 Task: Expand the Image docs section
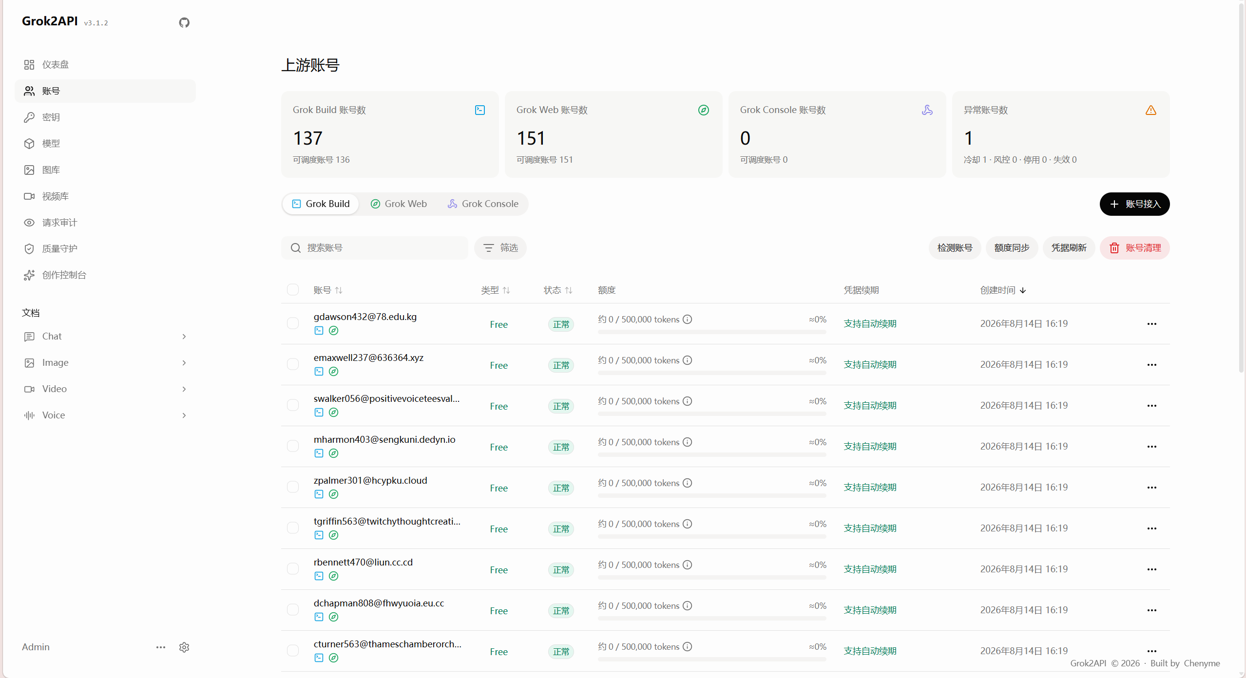(x=105, y=363)
